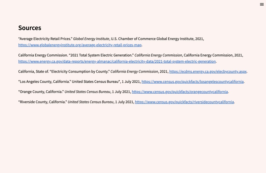Screen dimensions: 266x173
Task: Open the census.gov orangecountycalifornia link
Action: pos(180,92)
